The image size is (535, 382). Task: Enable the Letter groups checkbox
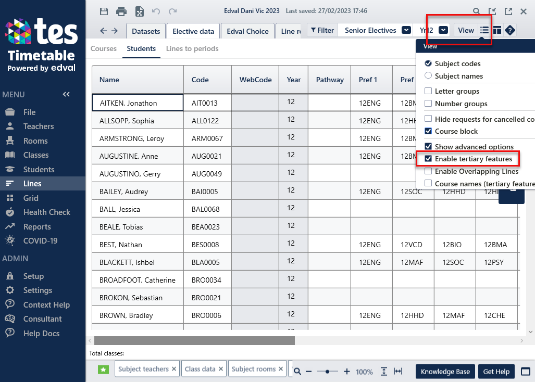point(428,91)
